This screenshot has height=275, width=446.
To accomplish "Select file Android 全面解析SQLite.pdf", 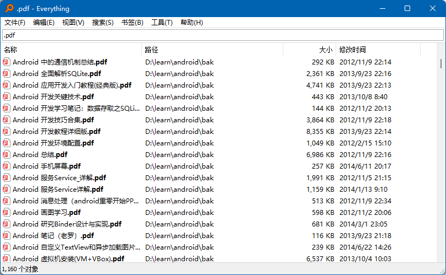I will tap(57, 74).
